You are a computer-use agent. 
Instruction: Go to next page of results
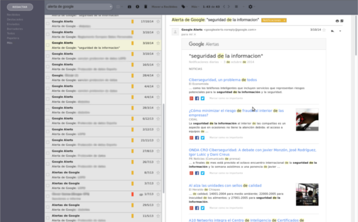(x=229, y=7)
